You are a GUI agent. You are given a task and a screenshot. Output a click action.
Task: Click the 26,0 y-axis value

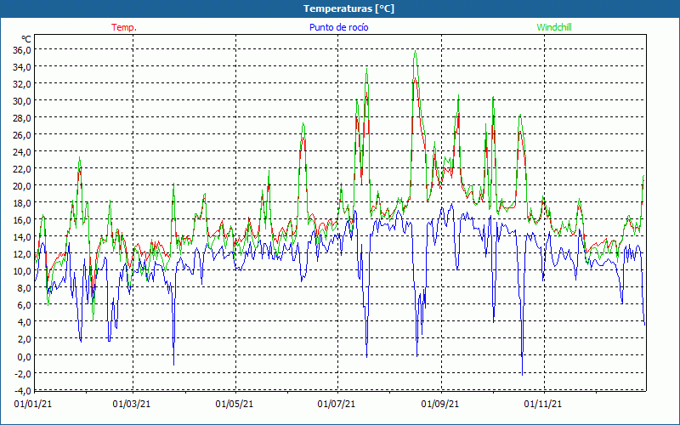22,135
